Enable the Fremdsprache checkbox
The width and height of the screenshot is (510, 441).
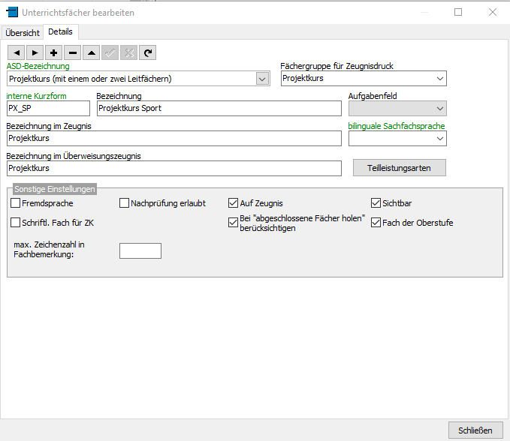coord(16,203)
